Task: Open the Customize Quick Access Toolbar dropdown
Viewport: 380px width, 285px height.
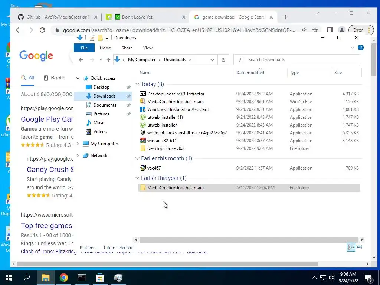Action: [x=107, y=38]
